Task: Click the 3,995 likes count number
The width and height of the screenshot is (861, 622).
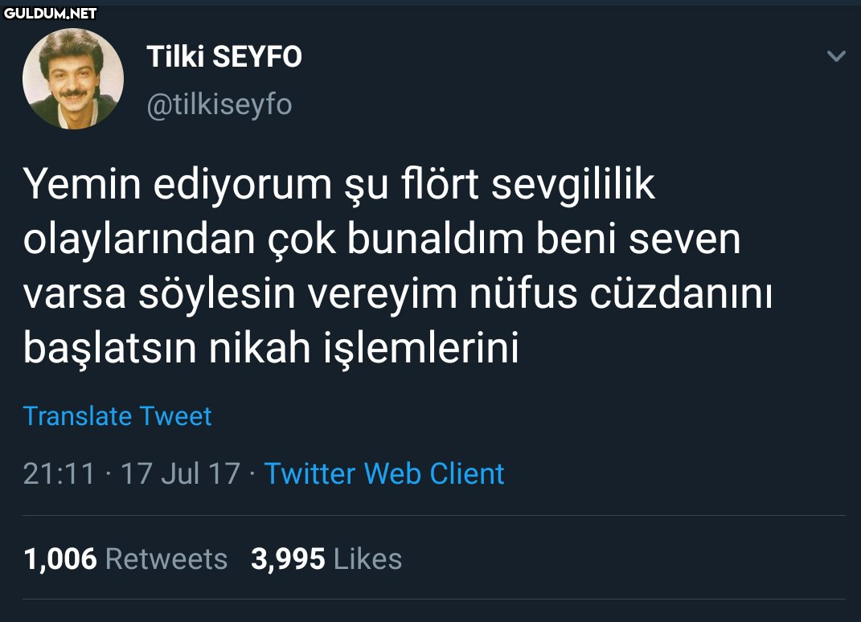Action: 288,559
